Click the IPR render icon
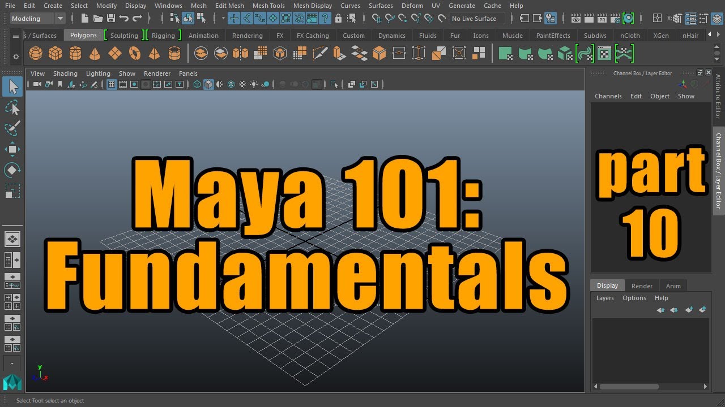 tap(602, 19)
